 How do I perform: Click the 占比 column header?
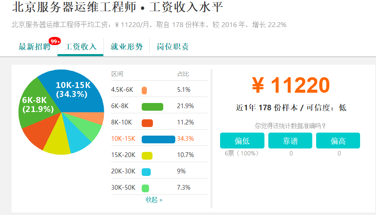click(183, 74)
